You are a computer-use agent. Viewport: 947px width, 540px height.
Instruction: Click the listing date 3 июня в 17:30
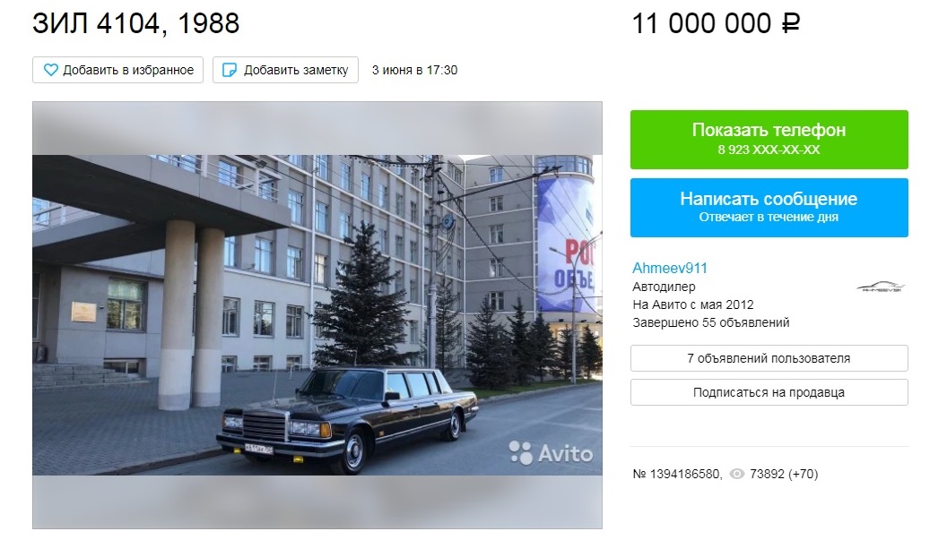pos(415,70)
